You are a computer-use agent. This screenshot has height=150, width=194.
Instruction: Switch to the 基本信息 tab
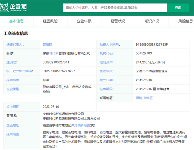coord(16,21)
